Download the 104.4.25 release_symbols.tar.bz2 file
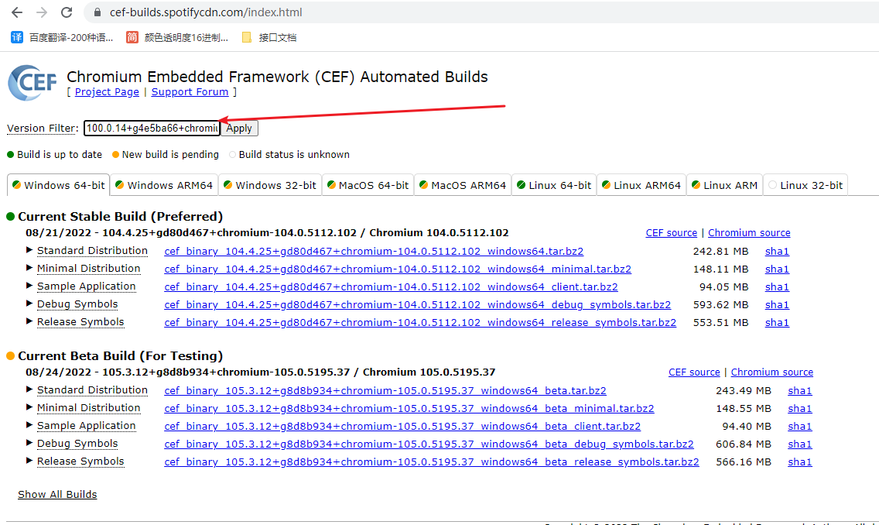 click(x=420, y=323)
